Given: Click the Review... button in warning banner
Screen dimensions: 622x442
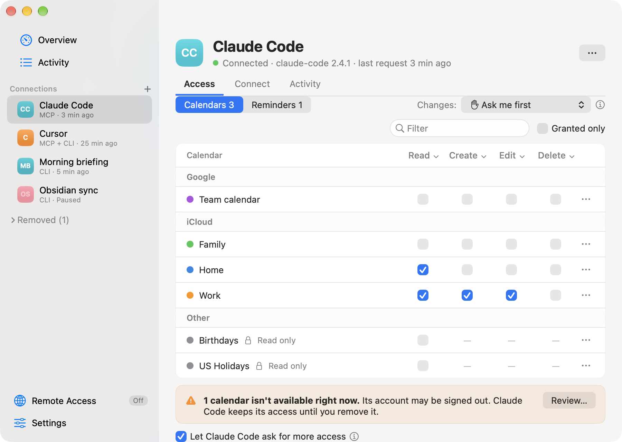Looking at the screenshot, I should [x=569, y=400].
